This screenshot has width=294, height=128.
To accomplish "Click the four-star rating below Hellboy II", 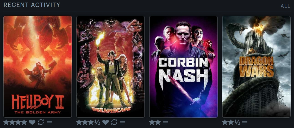I will [x=15, y=122].
